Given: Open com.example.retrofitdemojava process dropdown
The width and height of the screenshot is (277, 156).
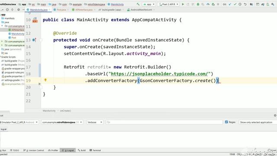Looking at the screenshot, I should tap(62, 122).
